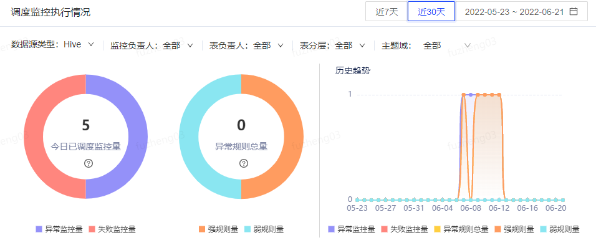Toggle 弱规则量 legend under middle donut
596x240 pixels.
(264, 229)
